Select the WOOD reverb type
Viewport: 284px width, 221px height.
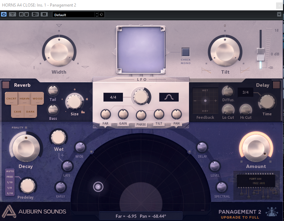pyautogui.click(x=38, y=98)
